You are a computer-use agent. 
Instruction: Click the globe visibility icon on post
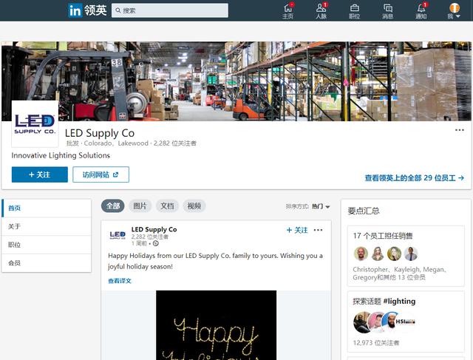(156, 243)
